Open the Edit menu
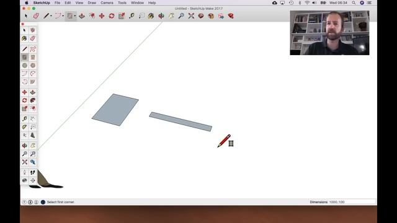Image resolution: width=397 pixels, height=223 pixels. tap(68, 2)
